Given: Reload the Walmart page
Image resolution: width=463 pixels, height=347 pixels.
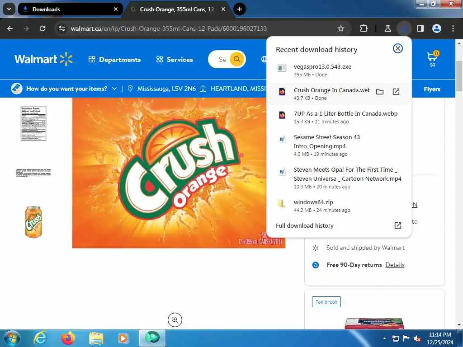Looking at the screenshot, I should pos(43,28).
